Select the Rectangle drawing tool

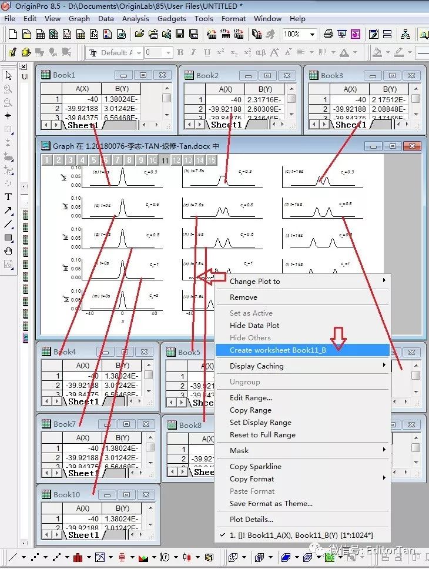[x=8, y=237]
